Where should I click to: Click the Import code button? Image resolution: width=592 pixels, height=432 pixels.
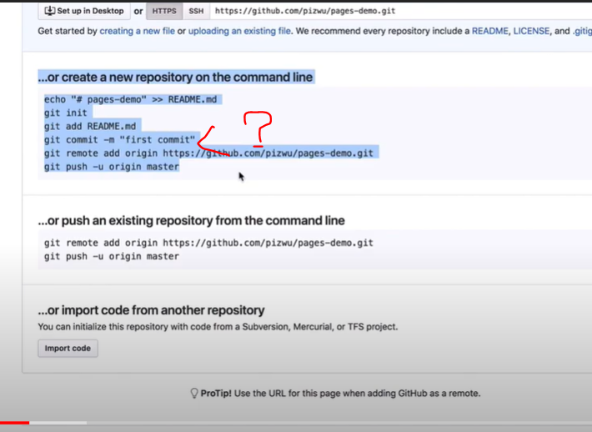click(68, 348)
